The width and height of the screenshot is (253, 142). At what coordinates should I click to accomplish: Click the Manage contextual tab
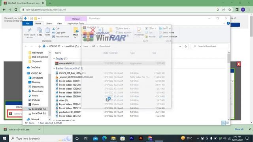click(76, 19)
